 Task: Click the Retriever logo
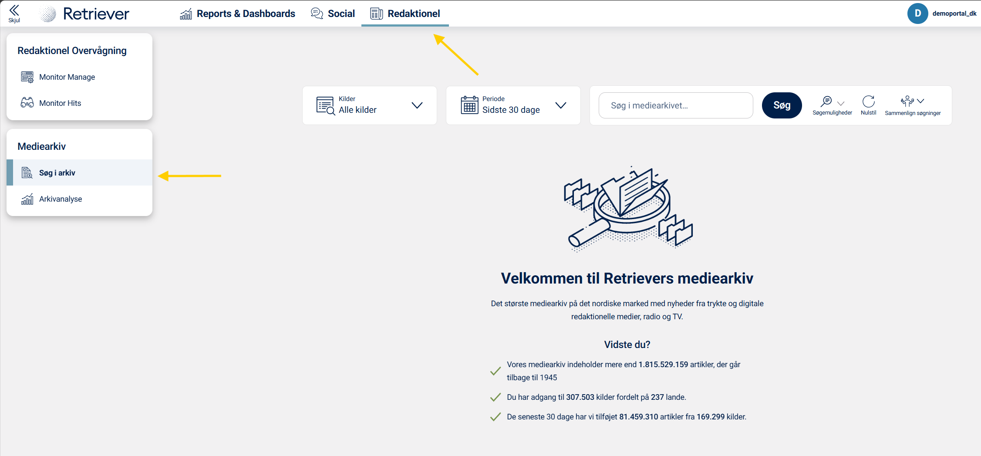pyautogui.click(x=84, y=14)
